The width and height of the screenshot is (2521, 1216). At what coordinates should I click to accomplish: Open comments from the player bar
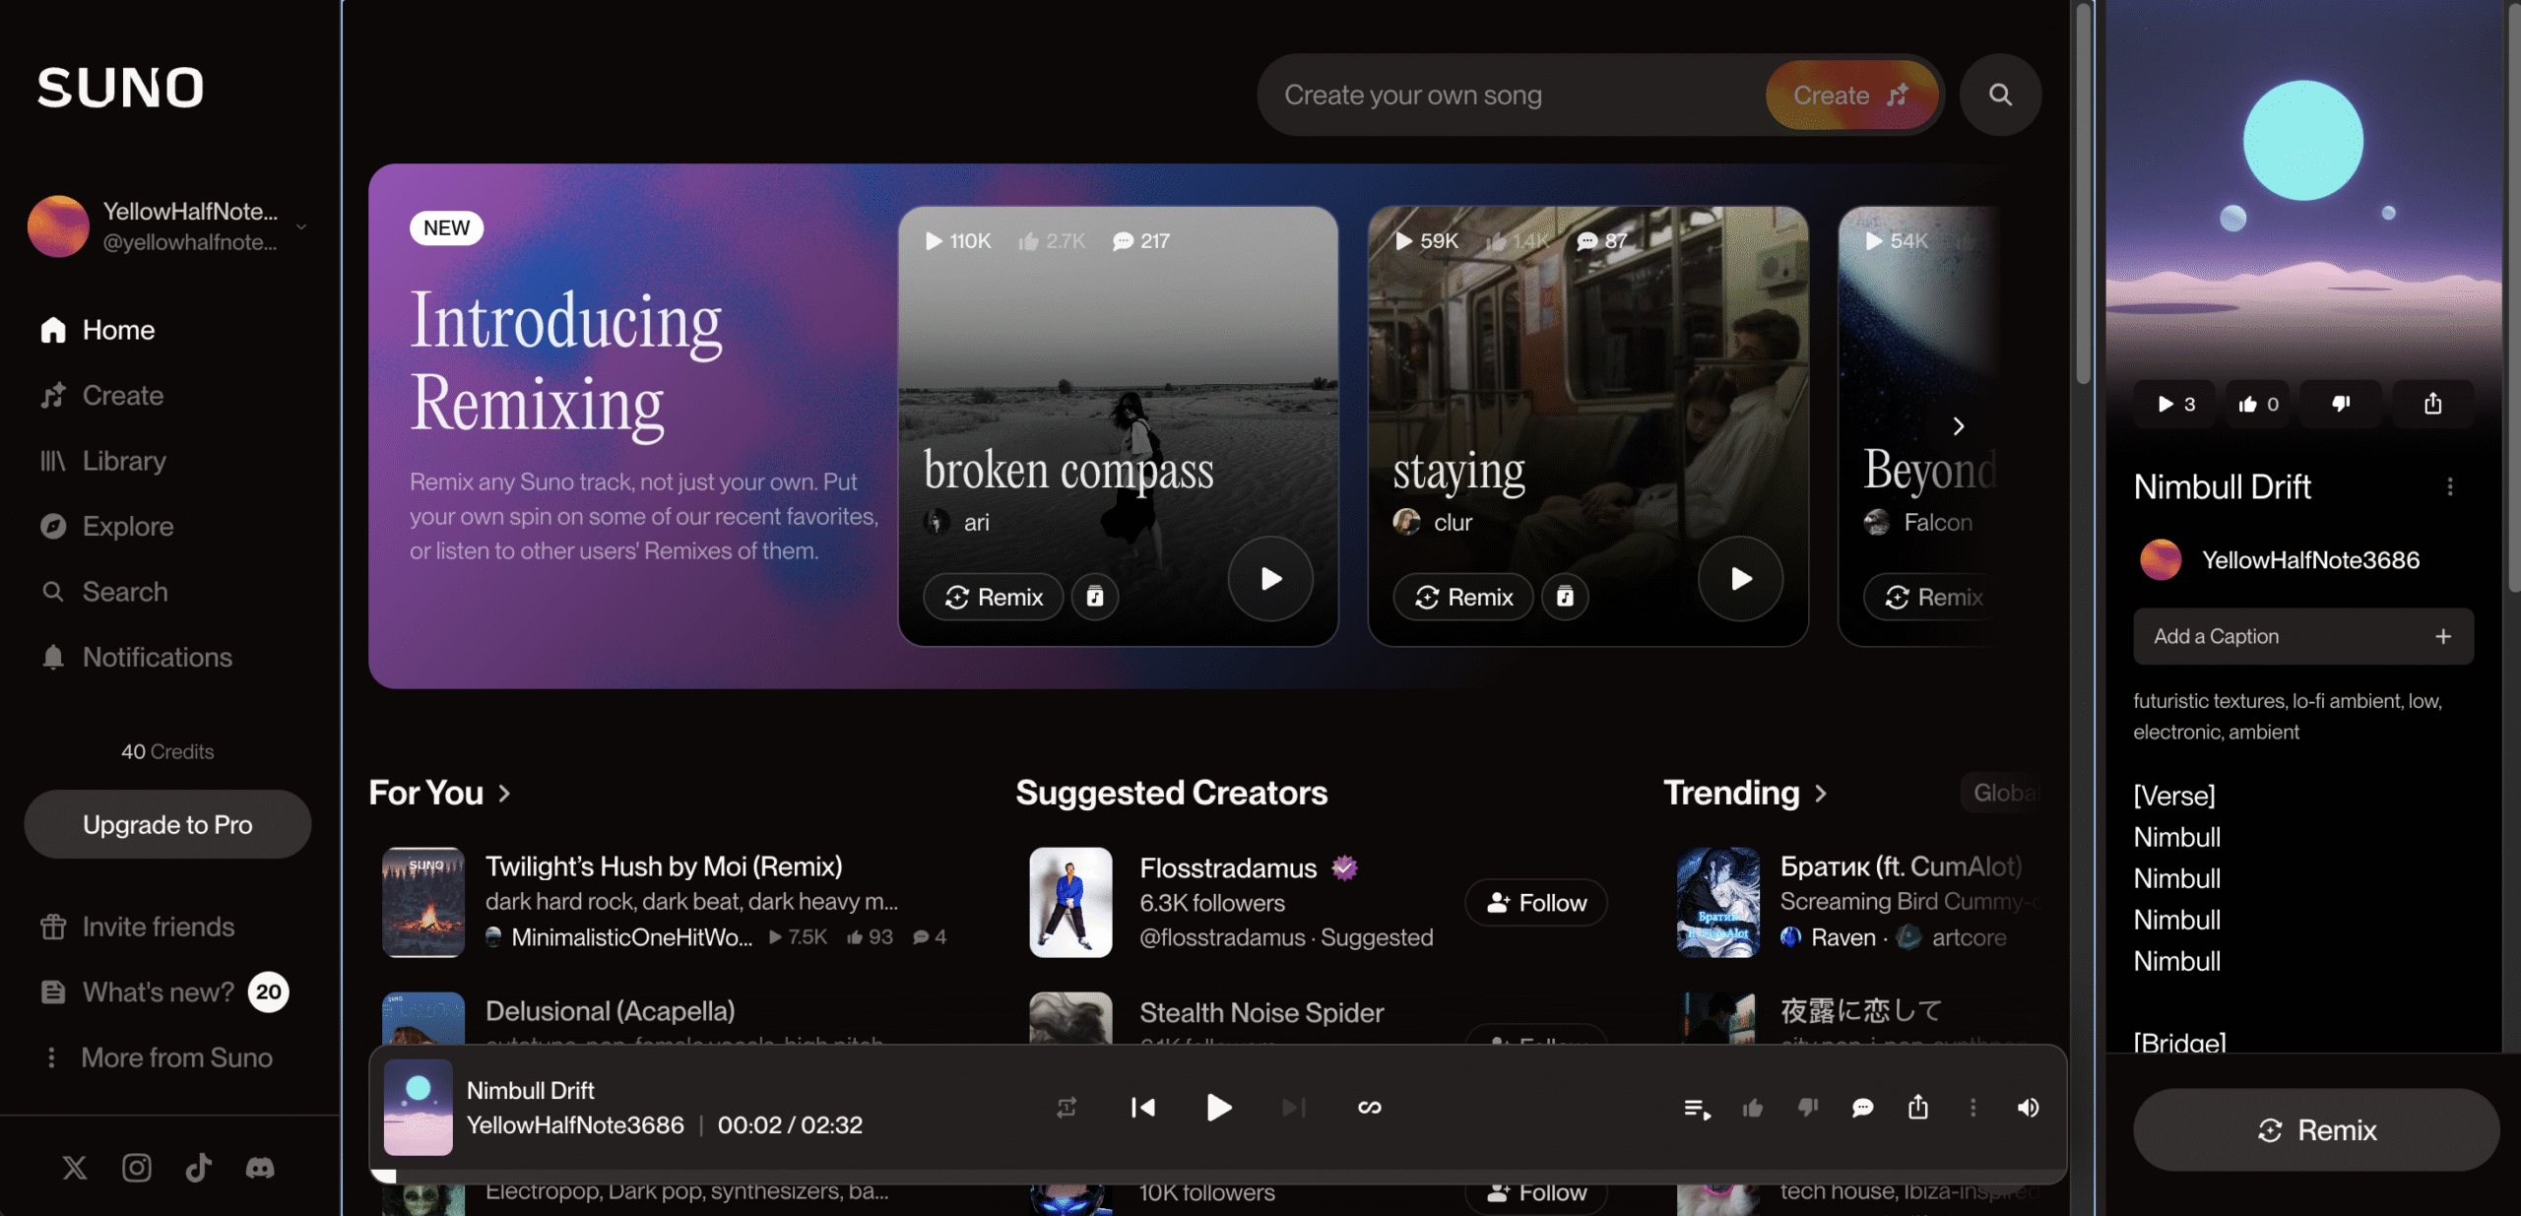(1862, 1109)
